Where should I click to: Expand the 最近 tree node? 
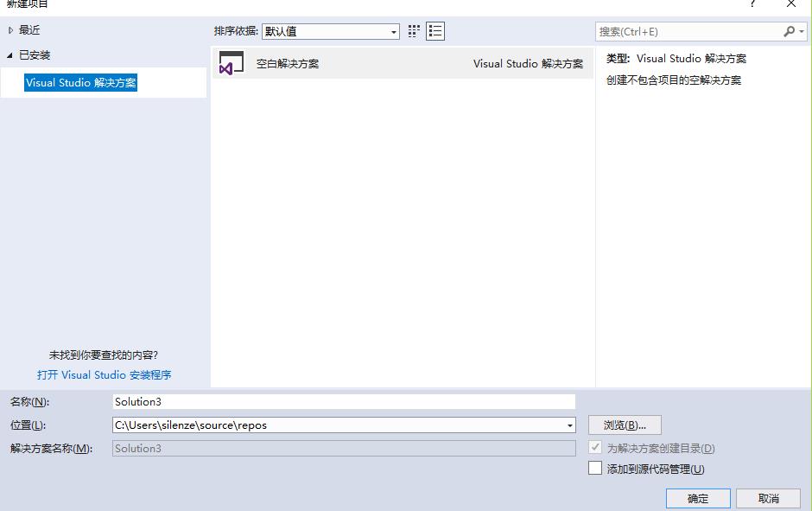pyautogui.click(x=10, y=30)
